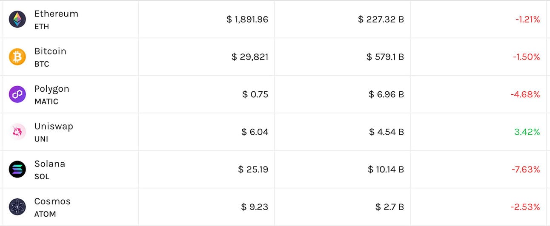The width and height of the screenshot is (550, 226).
Task: Open the Bitcoin coin name link
Action: coord(50,51)
